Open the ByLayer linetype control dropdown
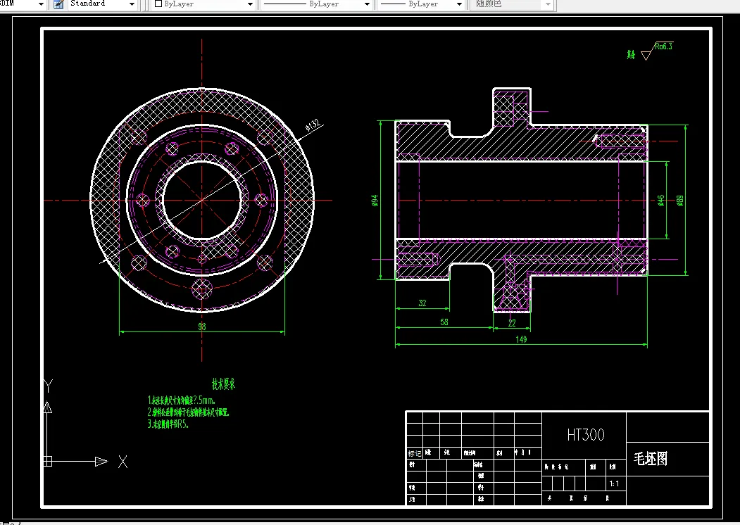 point(367,4)
